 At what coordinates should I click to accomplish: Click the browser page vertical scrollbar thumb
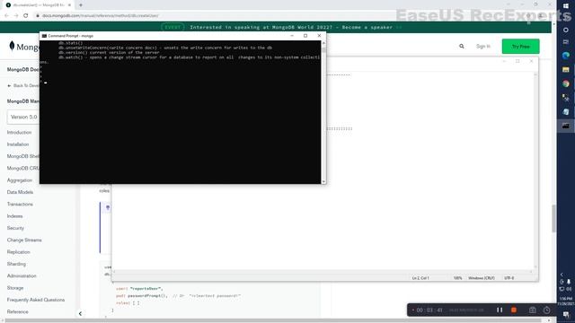(553, 218)
